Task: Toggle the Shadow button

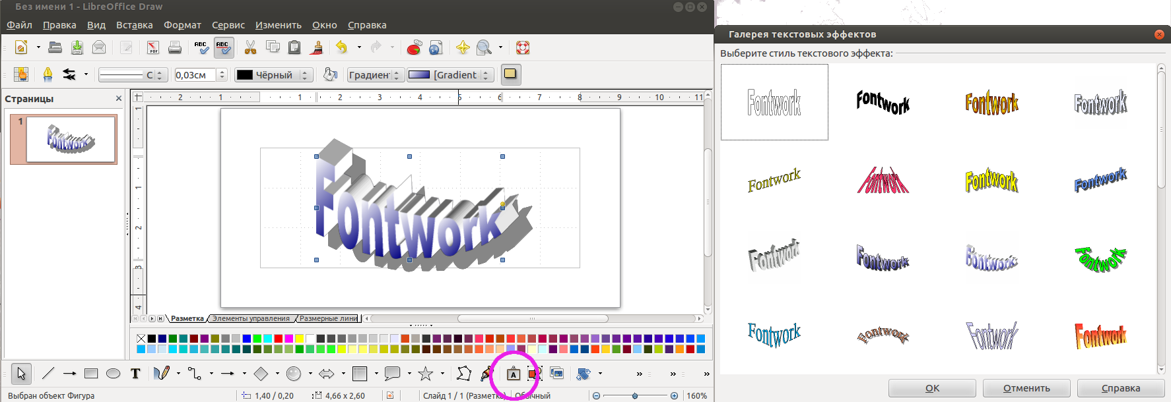Action: point(510,74)
